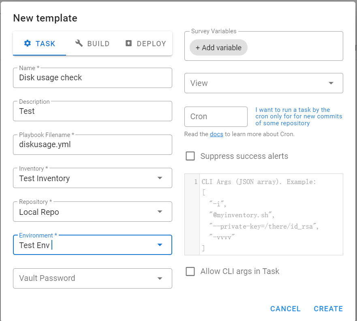Click the wrench icon on Build tab
Screen dimensions: 357x321
[79, 43]
